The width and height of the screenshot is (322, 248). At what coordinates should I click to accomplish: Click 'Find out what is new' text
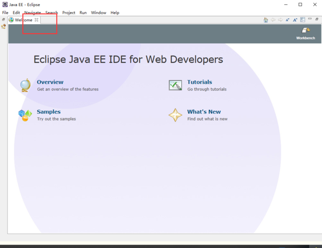(x=207, y=119)
